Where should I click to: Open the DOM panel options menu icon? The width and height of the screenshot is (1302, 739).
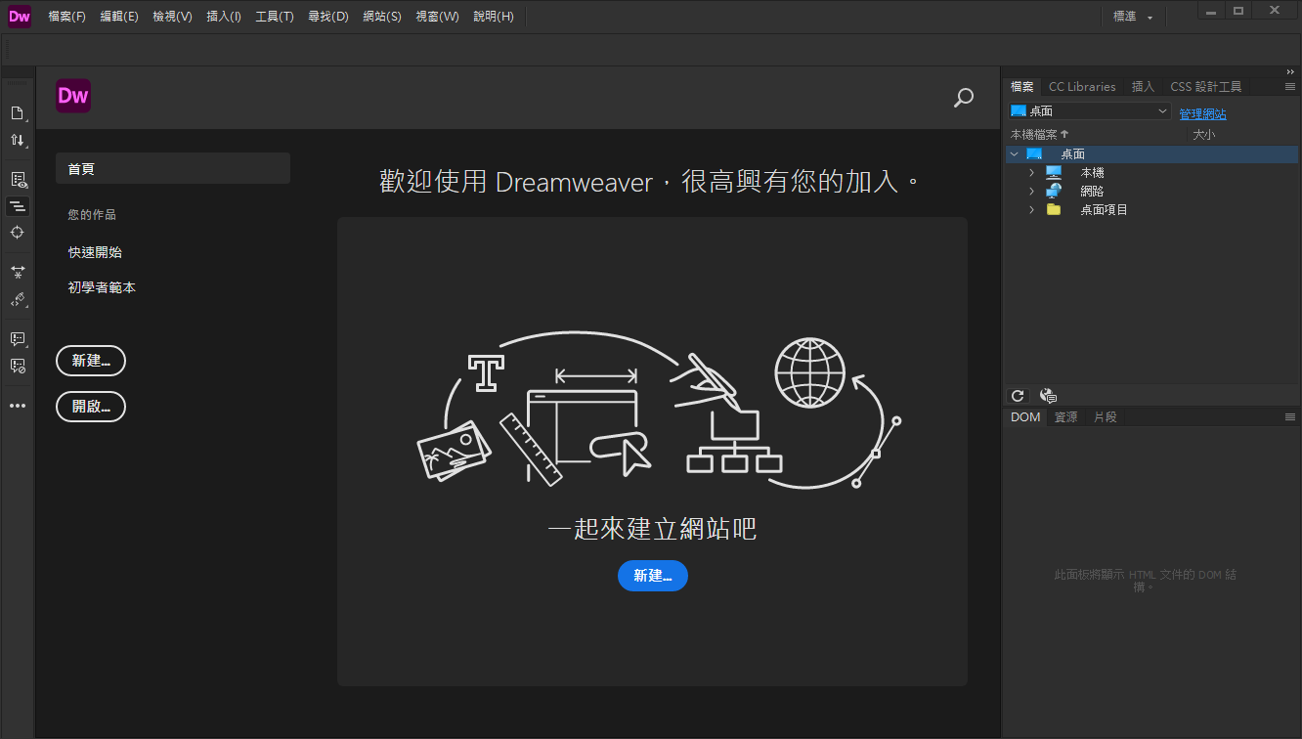coord(1289,417)
